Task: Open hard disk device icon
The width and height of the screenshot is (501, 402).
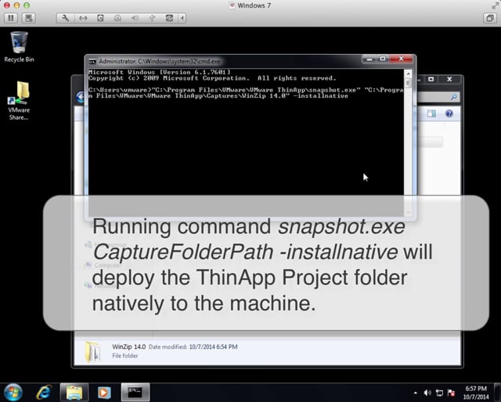Action: point(100,18)
